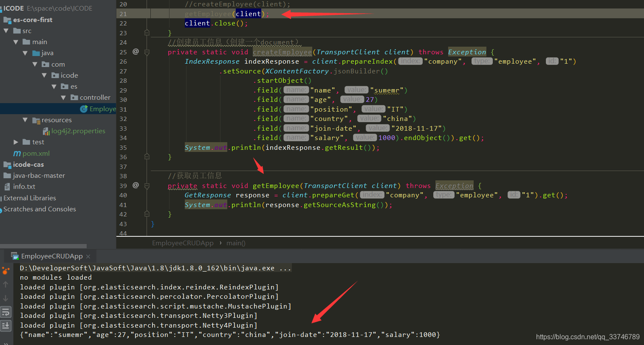
Task: Select the java-rbac-master folder
Action: pyautogui.click(x=39, y=175)
